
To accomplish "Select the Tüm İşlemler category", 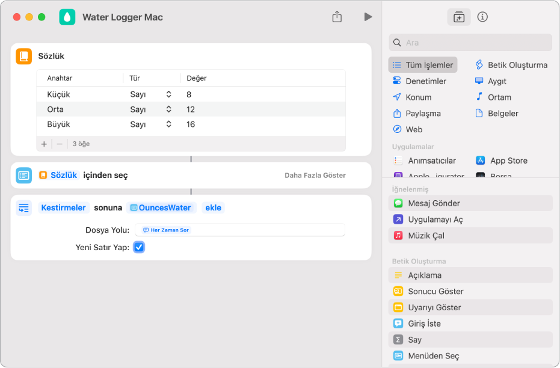I will [423, 65].
